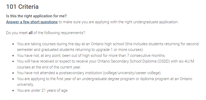Click the bullet about not attending postsecondary institution
This screenshot has height=100, width=206.
tap(89, 73)
